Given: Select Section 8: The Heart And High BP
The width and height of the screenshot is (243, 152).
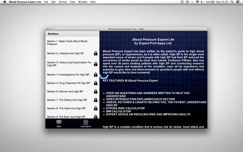Looking at the screenshot, I should [72, 109].
